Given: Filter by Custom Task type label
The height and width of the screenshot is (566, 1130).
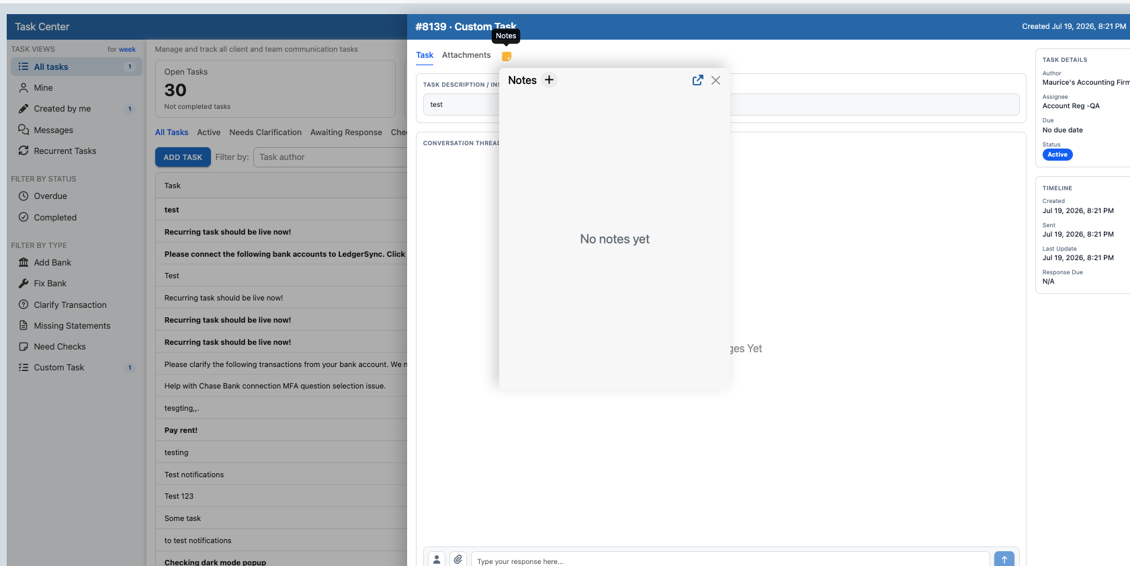Looking at the screenshot, I should point(59,367).
